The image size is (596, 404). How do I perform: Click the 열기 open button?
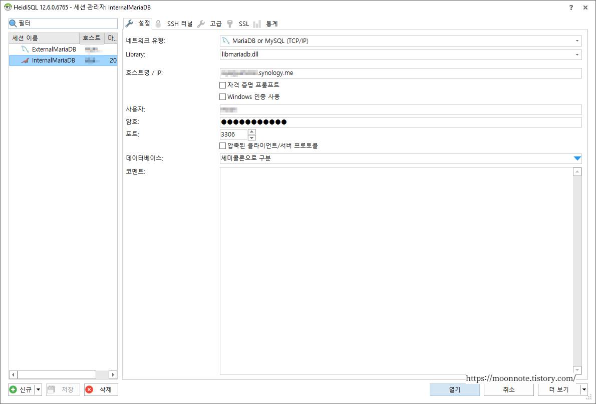click(x=455, y=389)
